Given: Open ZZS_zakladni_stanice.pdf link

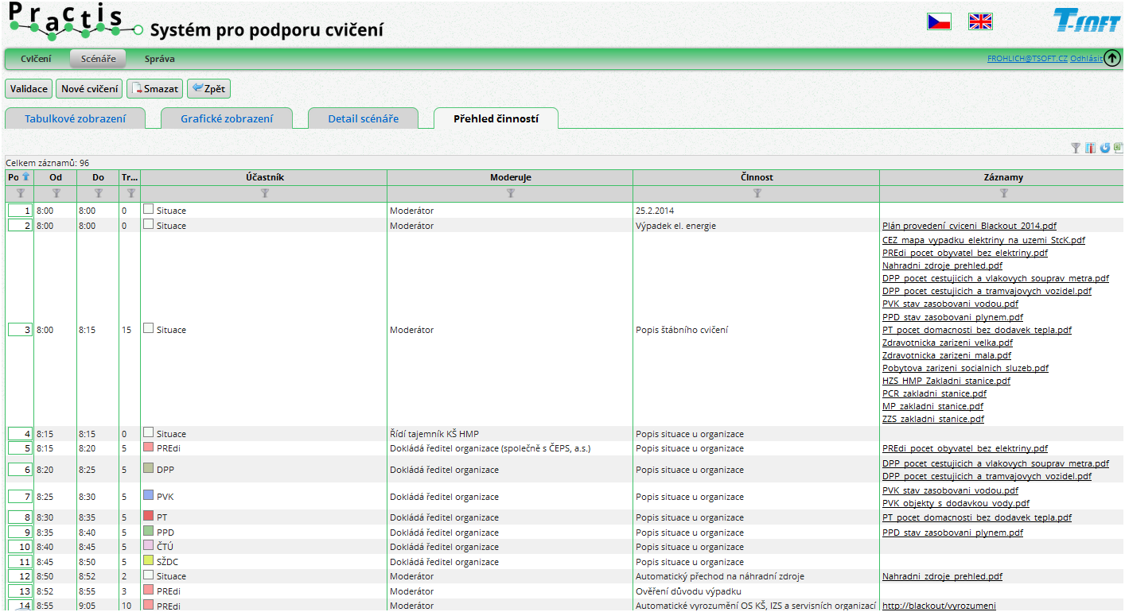Looking at the screenshot, I should pos(932,419).
